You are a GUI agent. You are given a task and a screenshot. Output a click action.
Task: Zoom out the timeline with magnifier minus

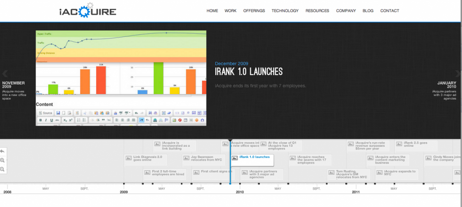pyautogui.click(x=2, y=169)
